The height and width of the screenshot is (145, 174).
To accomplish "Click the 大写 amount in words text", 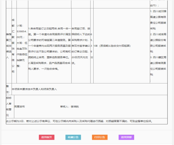I will coord(22,54).
